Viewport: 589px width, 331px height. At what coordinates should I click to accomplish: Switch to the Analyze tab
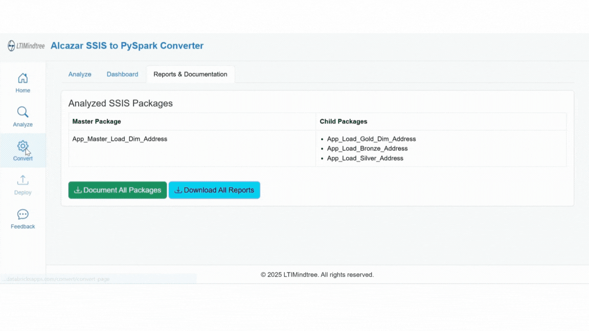pos(80,74)
